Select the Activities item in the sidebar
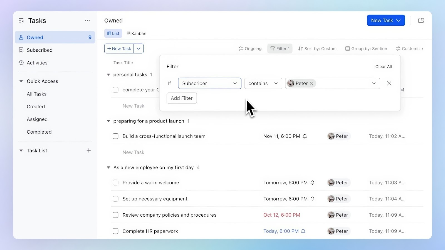 point(37,62)
